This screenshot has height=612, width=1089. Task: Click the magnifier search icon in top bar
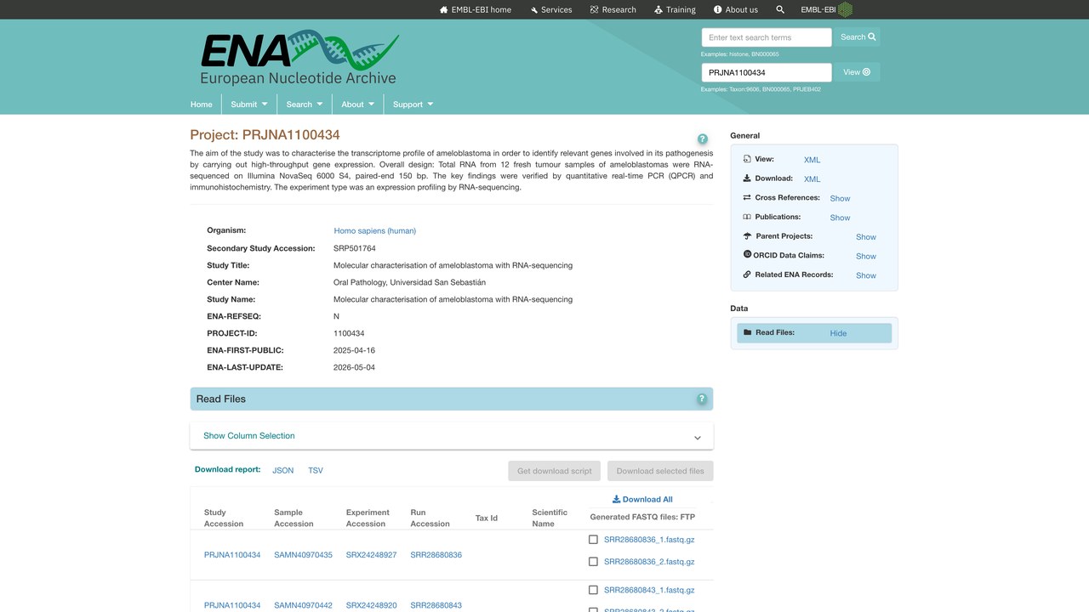coord(780,9)
